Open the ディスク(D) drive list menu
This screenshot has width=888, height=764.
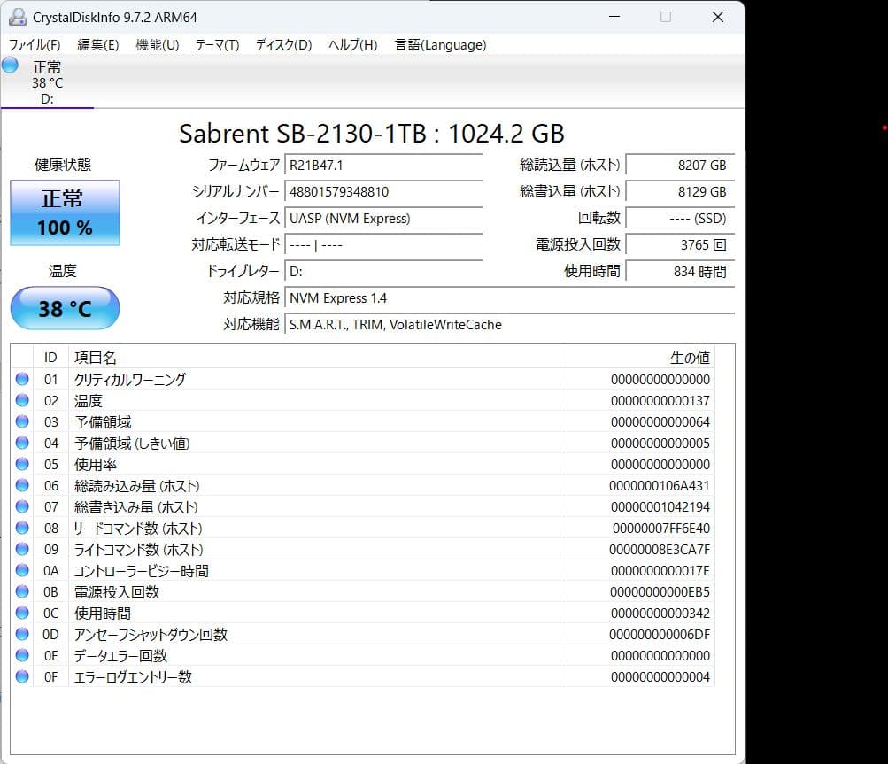tap(282, 44)
